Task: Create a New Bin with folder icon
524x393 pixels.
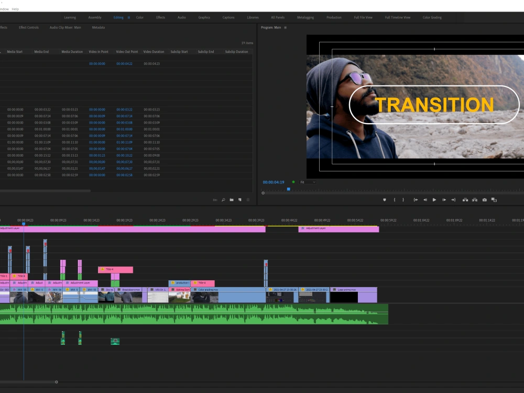Action: 232,200
